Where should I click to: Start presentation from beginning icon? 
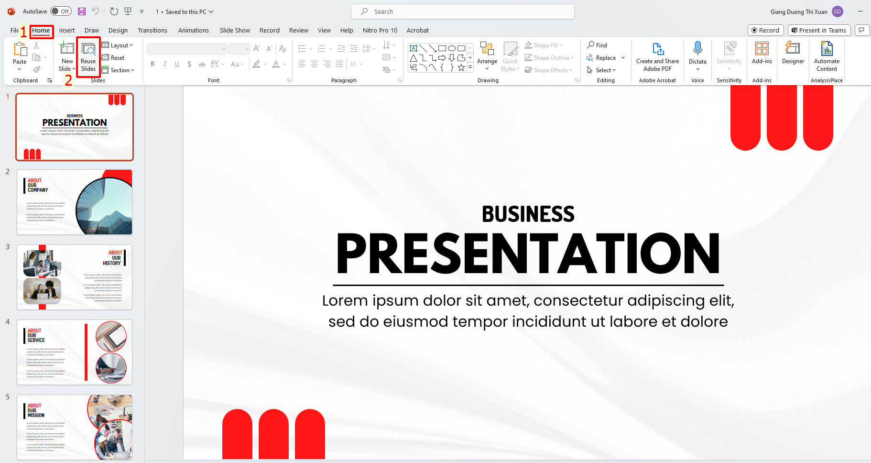(x=128, y=11)
